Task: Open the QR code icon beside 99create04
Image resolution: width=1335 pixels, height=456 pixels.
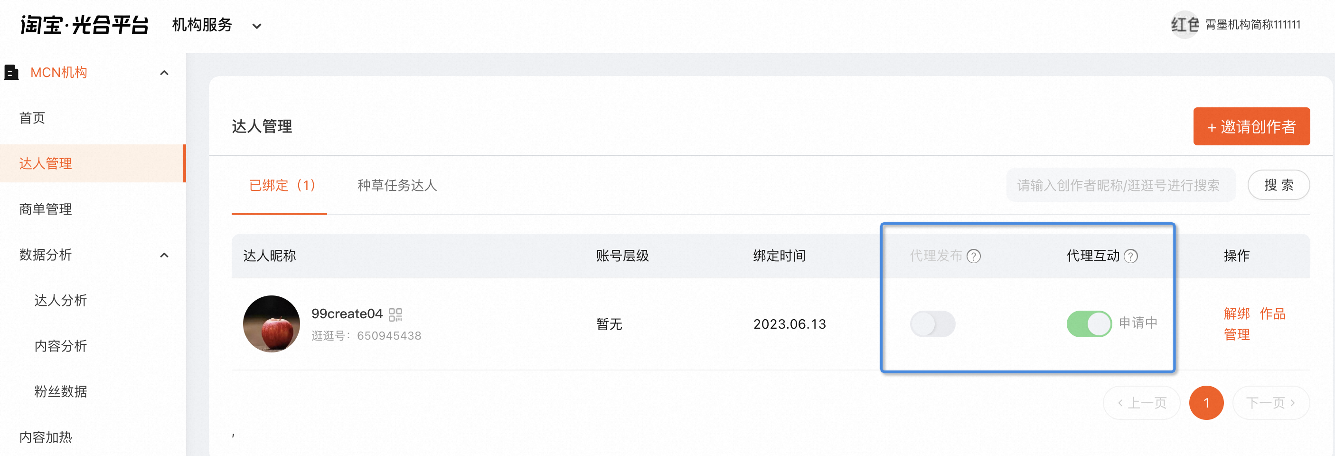Action: click(x=395, y=314)
